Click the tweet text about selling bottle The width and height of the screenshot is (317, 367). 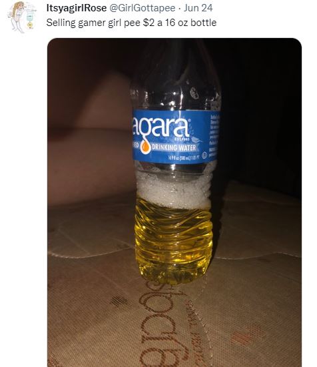tap(131, 23)
